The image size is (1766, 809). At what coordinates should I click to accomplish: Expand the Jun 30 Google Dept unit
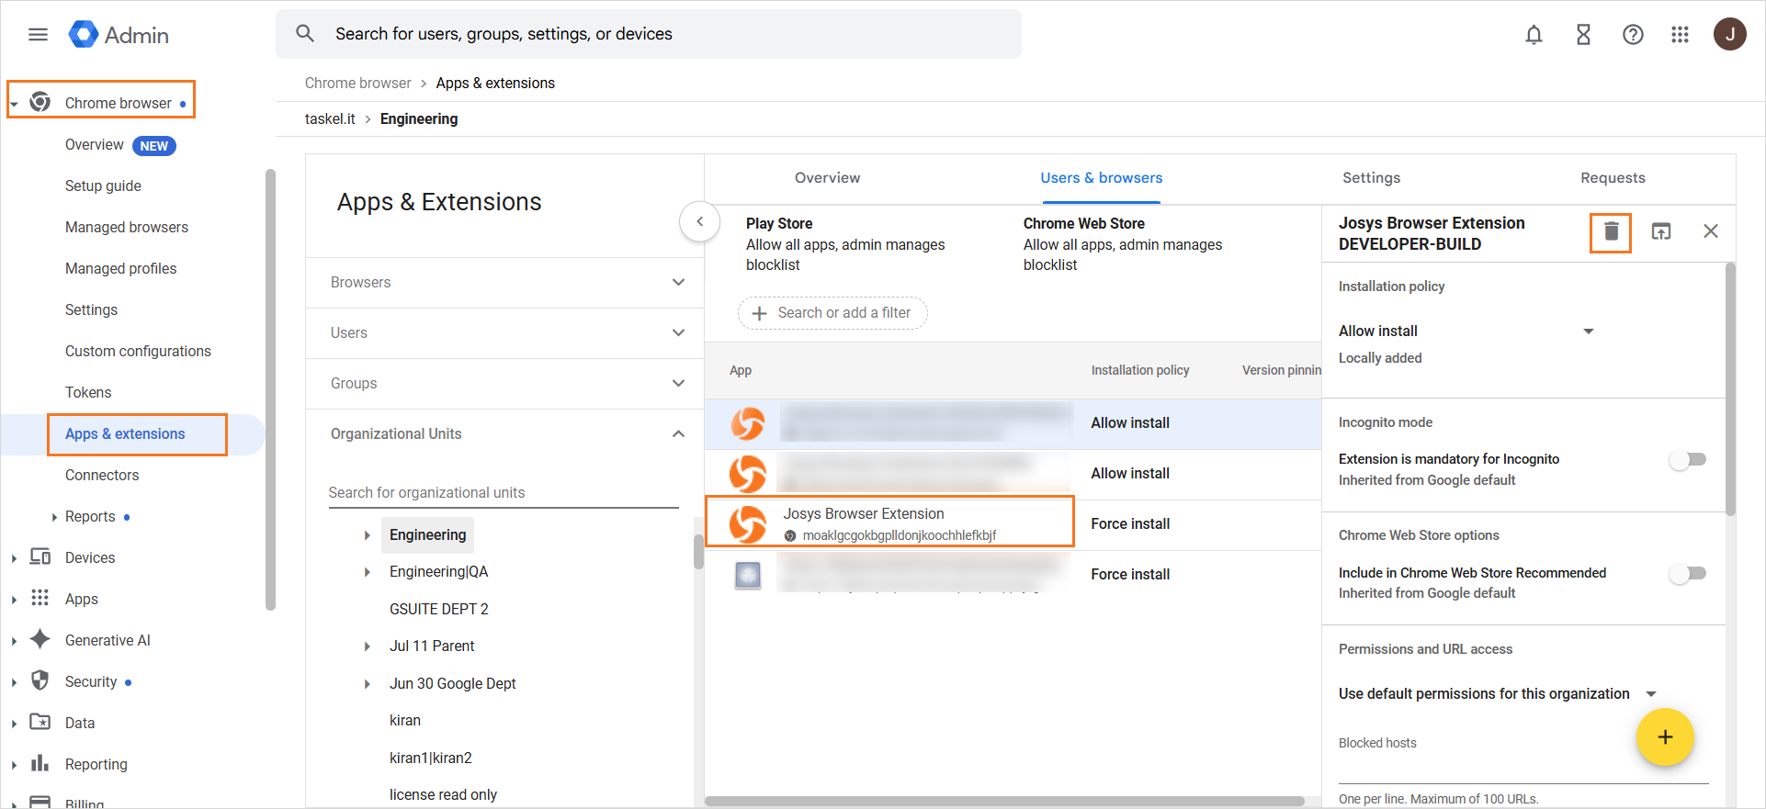pyautogui.click(x=367, y=684)
